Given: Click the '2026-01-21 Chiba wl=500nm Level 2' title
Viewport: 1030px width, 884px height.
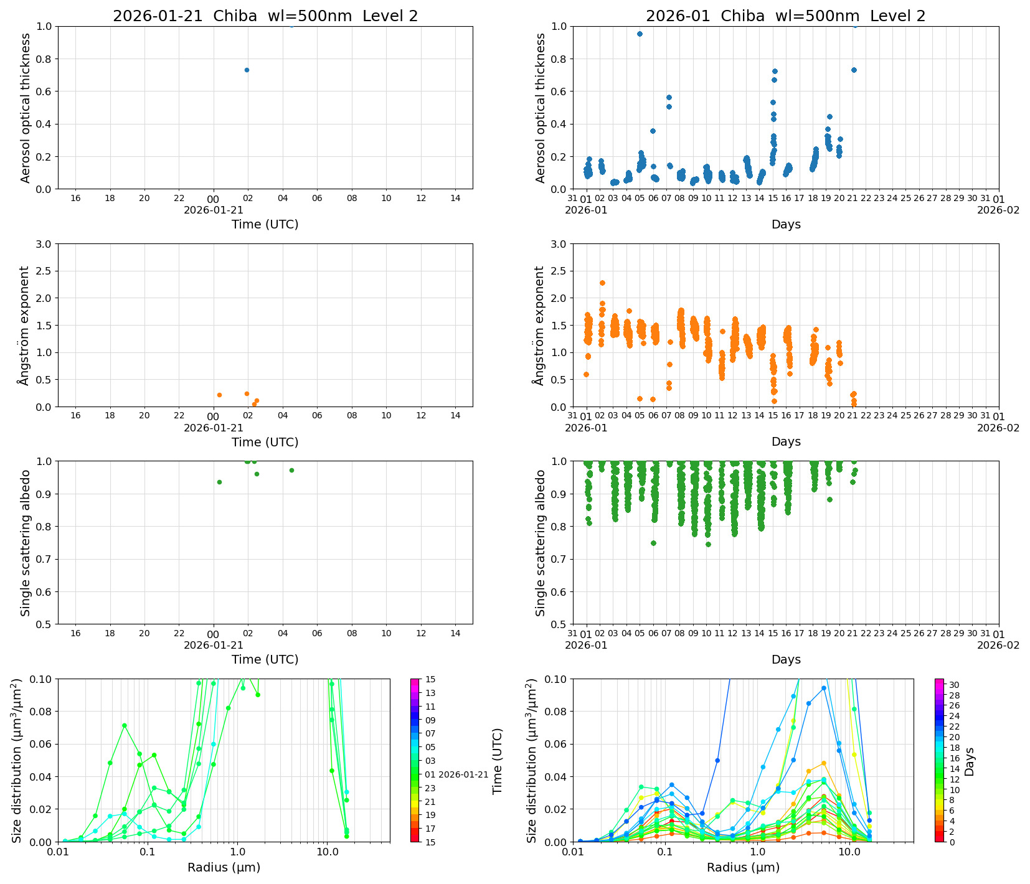Looking at the screenshot, I should point(265,16).
